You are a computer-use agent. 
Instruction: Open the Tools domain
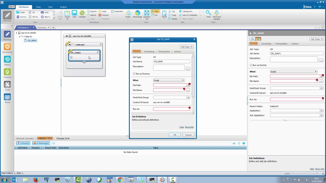(7, 86)
